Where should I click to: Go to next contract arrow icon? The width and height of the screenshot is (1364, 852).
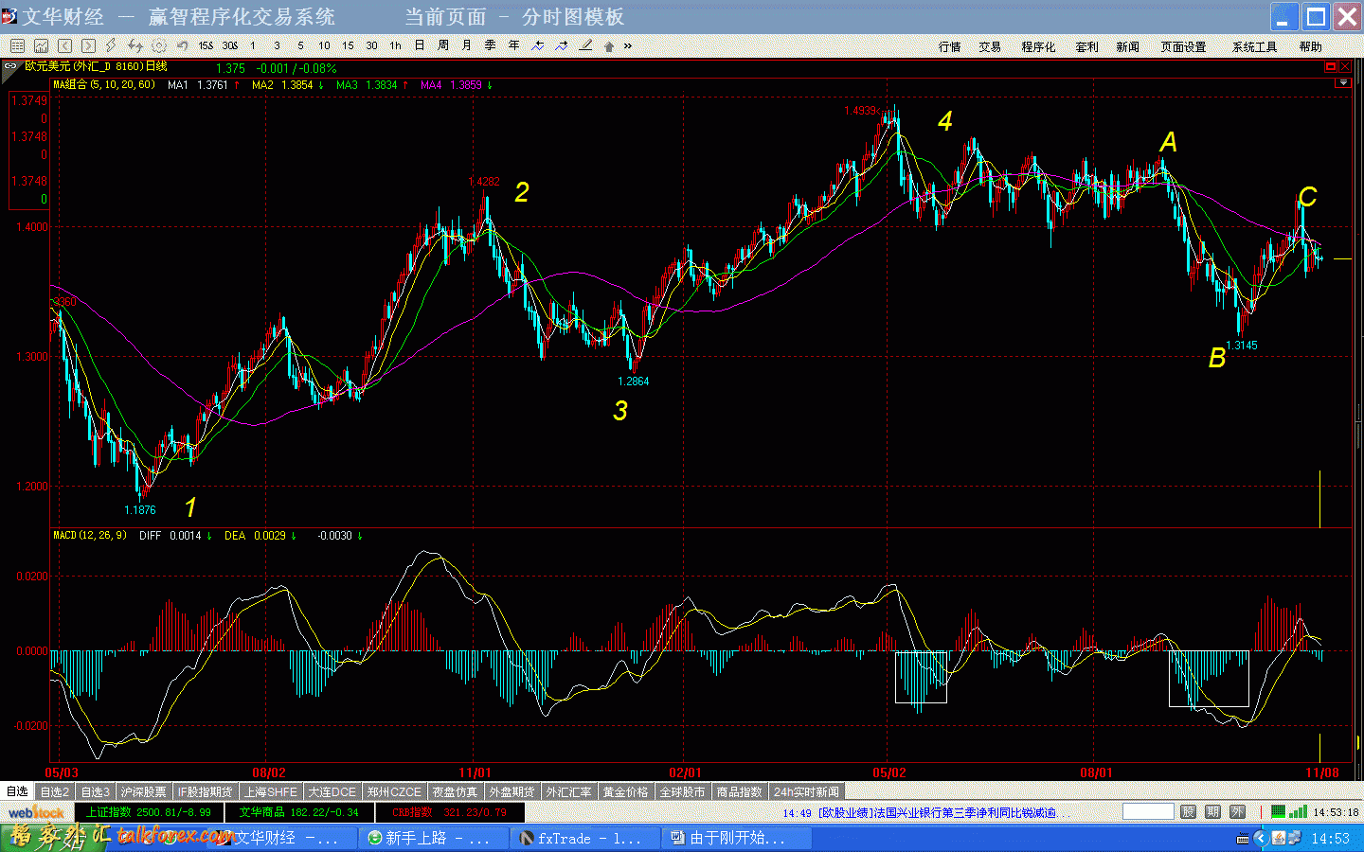[88, 45]
